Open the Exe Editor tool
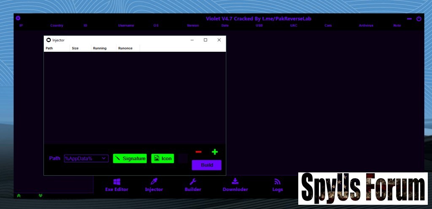This screenshot has height=209, width=432. tap(117, 182)
